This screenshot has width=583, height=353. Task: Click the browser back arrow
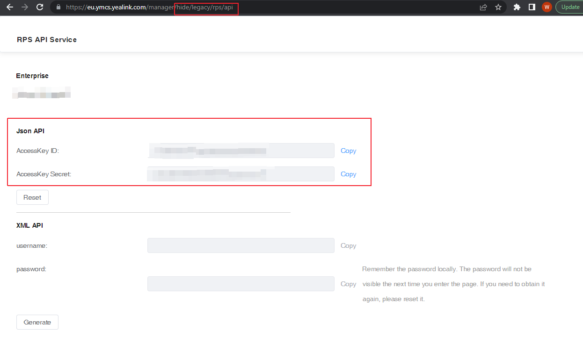click(x=9, y=7)
